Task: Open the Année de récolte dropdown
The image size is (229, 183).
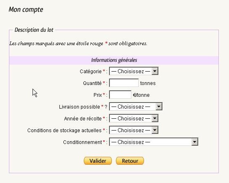Action: point(134,118)
